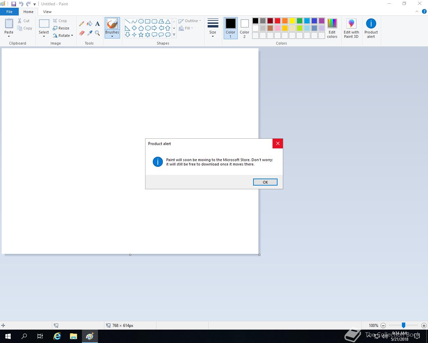Click the Undo arrow in title bar
428x343 pixels.
pos(21,4)
